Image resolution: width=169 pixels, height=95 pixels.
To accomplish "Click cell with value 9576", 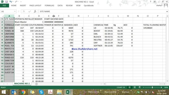I will click(69, 31).
